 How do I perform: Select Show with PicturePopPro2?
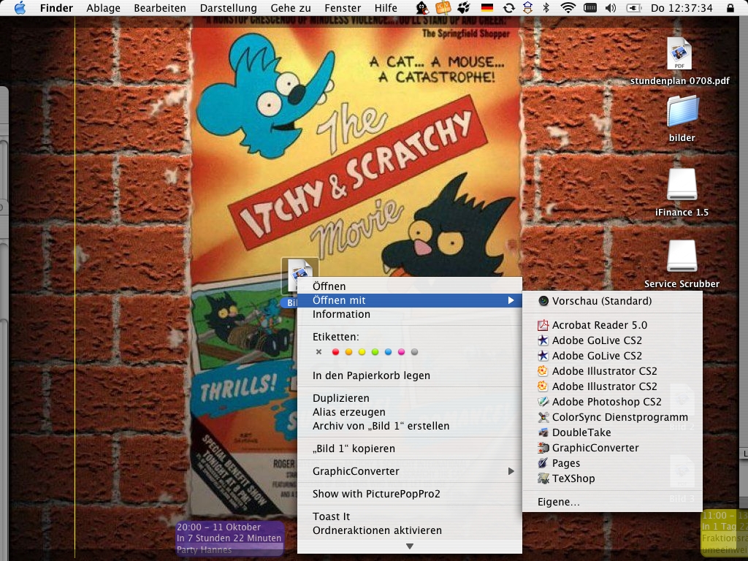click(x=410, y=494)
